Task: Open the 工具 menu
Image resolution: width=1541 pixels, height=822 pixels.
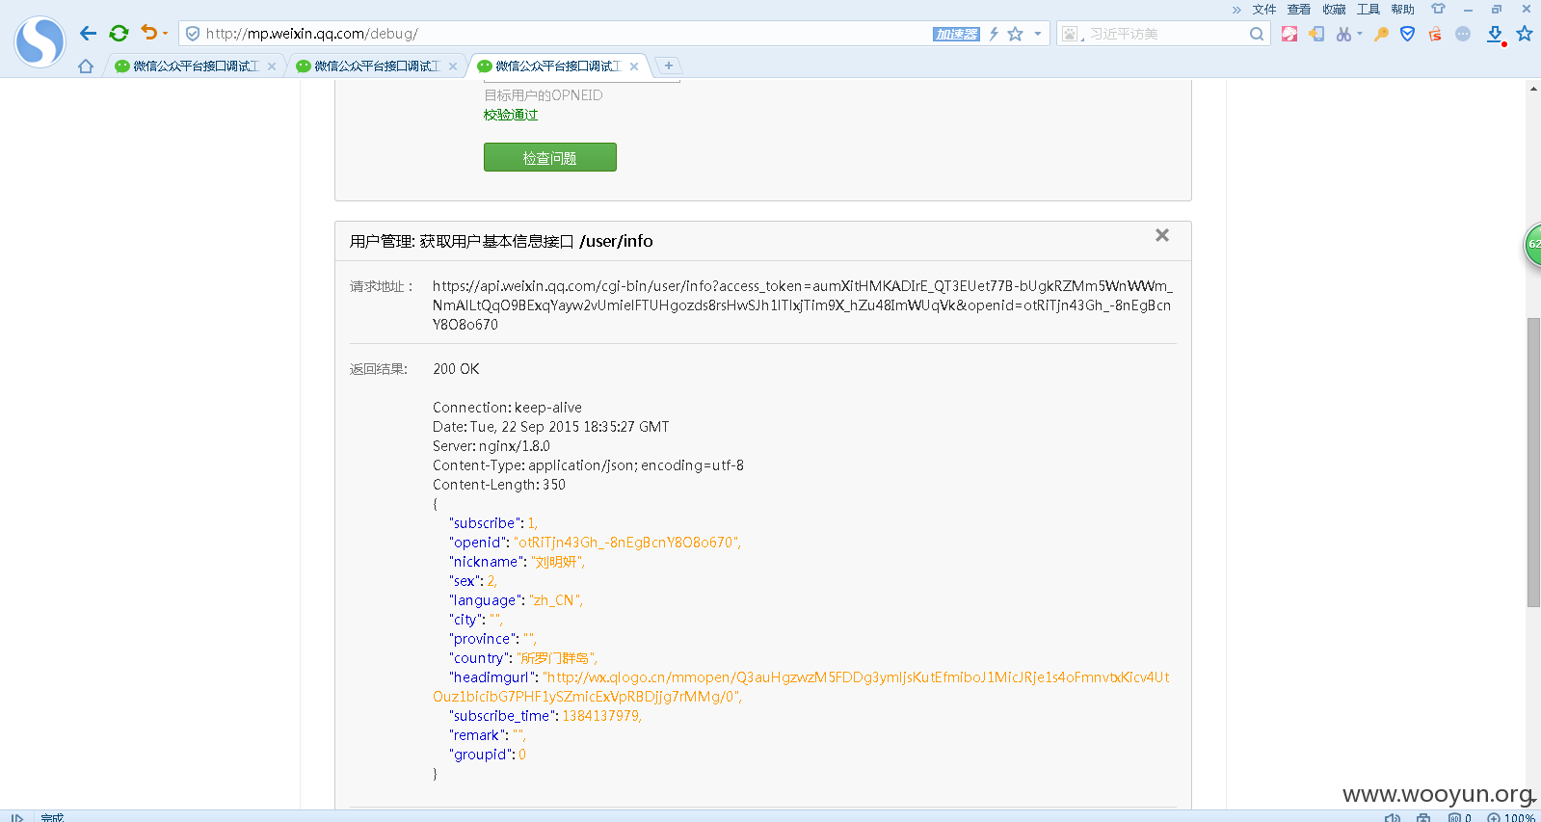Action: [1368, 10]
